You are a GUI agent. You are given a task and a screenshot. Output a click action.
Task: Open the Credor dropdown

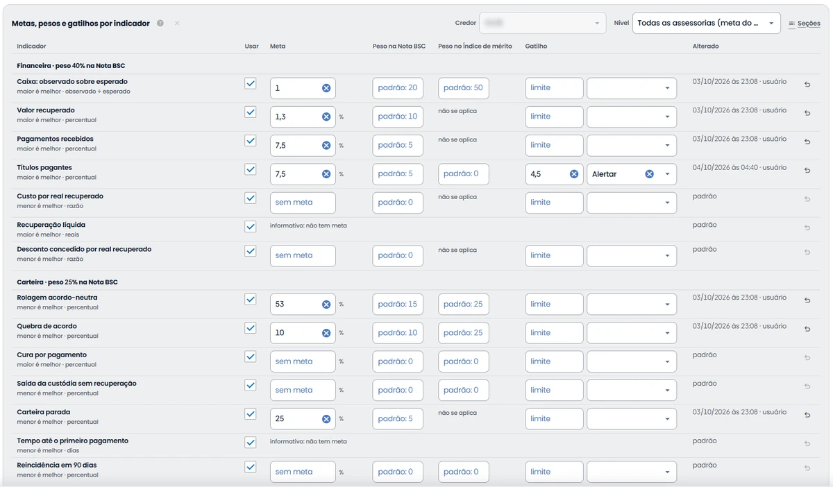tap(544, 23)
